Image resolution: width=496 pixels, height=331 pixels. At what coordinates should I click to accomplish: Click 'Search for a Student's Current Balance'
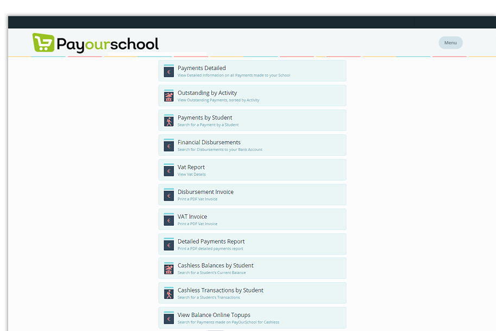pos(212,272)
